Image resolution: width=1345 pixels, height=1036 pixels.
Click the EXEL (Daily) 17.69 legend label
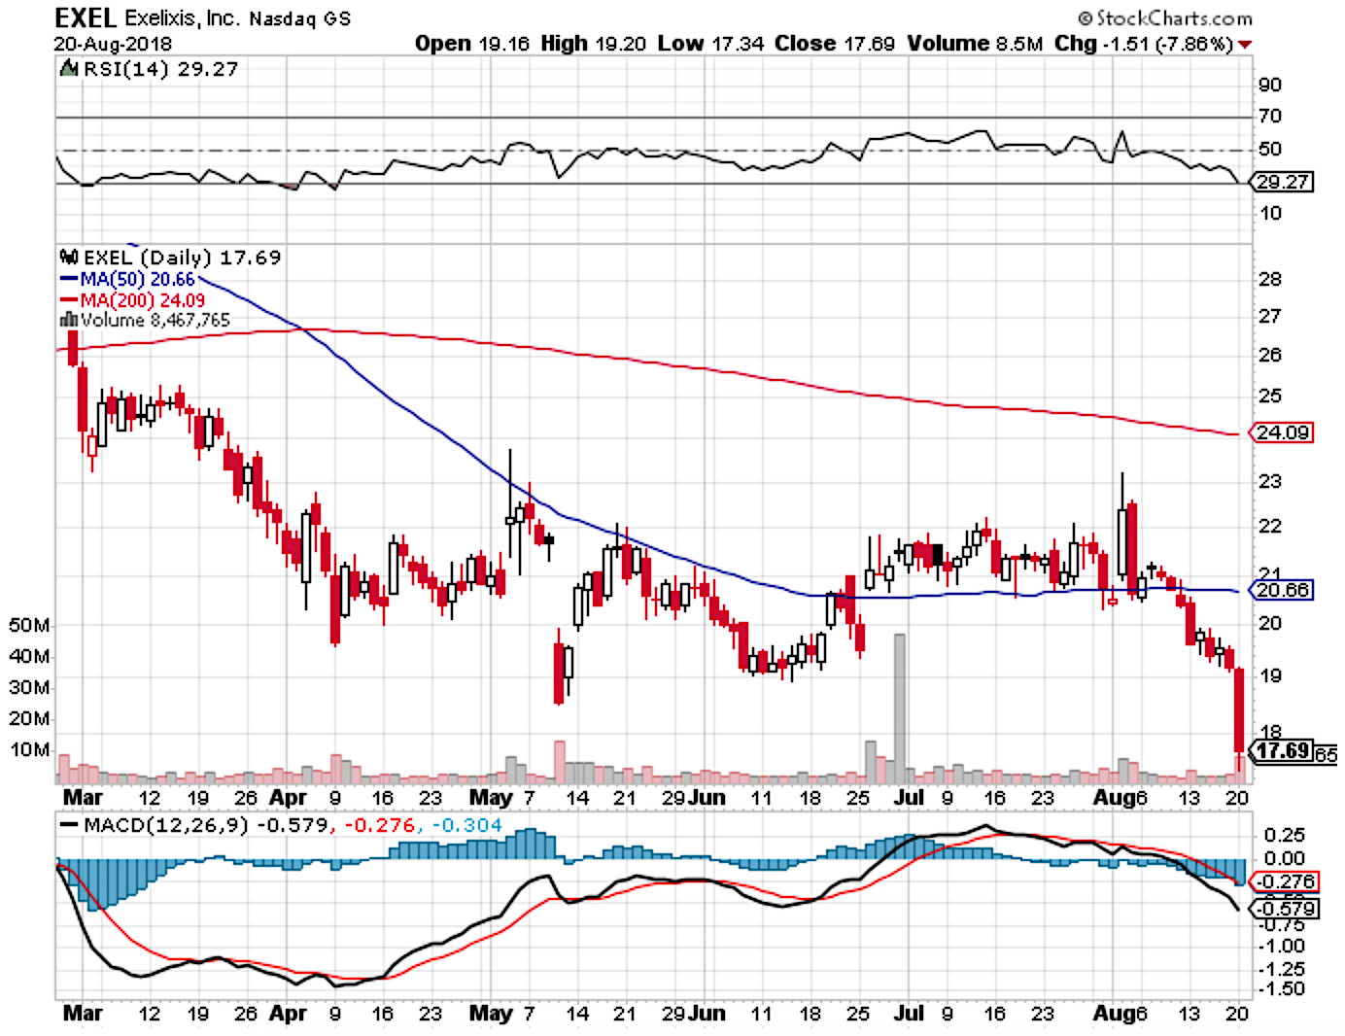point(183,258)
